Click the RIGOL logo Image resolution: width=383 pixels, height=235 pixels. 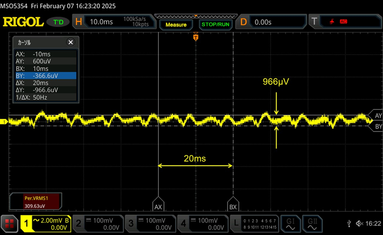(x=22, y=22)
